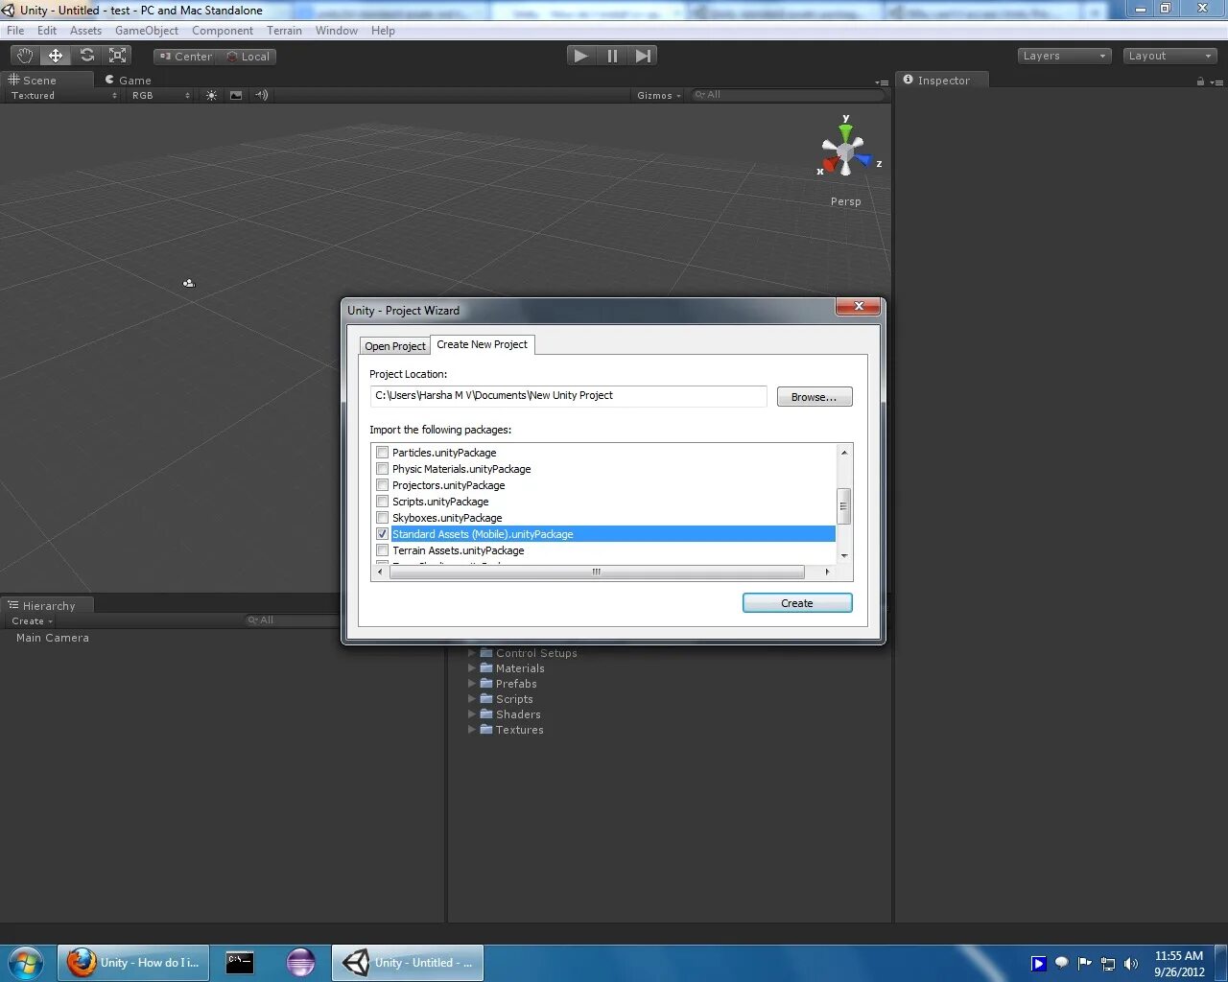Image resolution: width=1228 pixels, height=982 pixels.
Task: Check Projectors.unityPackage
Action: point(383,485)
